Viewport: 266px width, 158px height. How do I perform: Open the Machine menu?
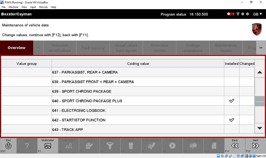[13, 7]
